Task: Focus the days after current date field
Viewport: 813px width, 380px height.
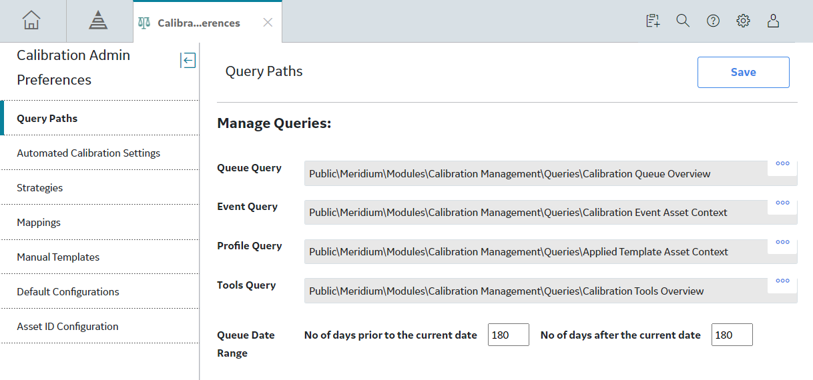Action: (732, 335)
